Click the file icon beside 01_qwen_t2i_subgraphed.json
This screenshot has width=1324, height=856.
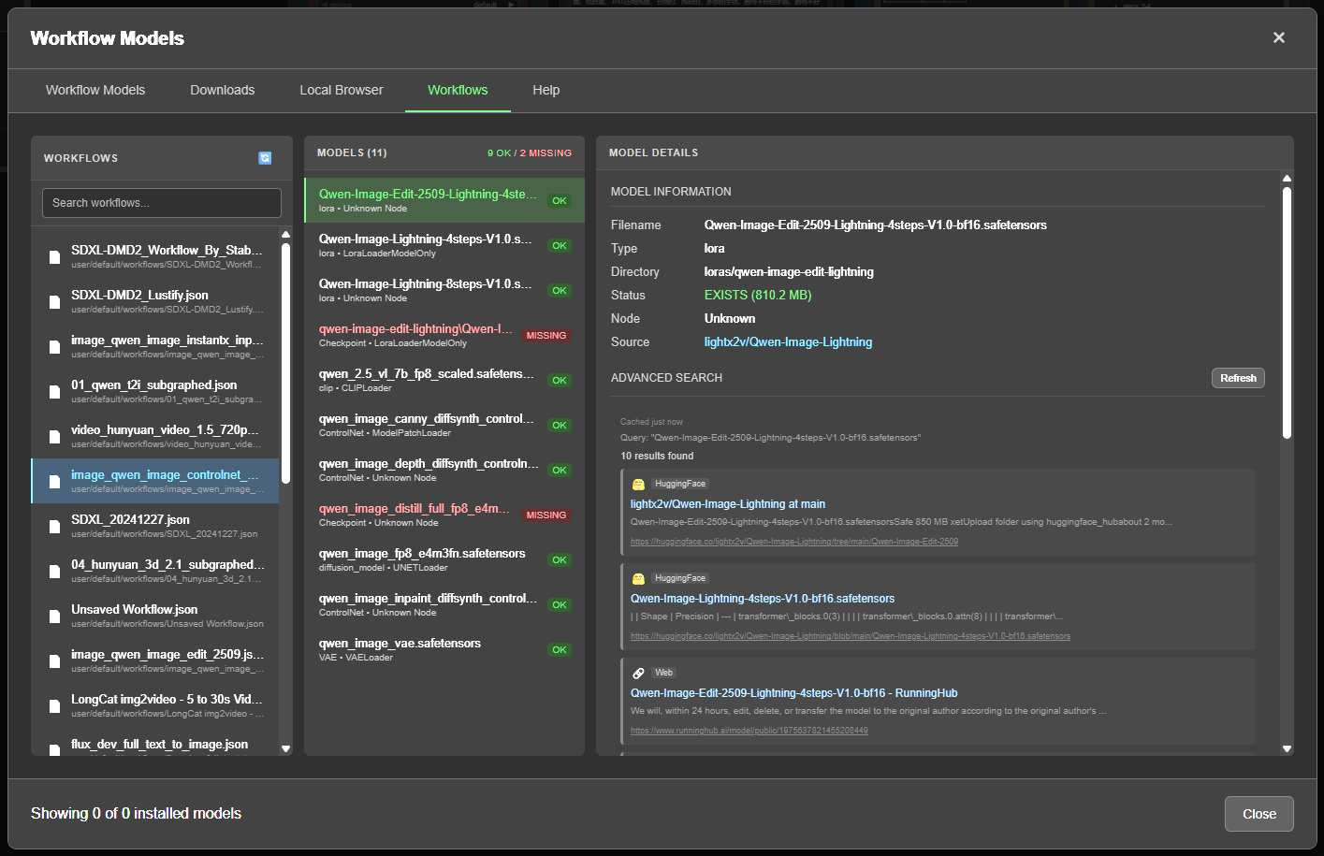pos(54,392)
